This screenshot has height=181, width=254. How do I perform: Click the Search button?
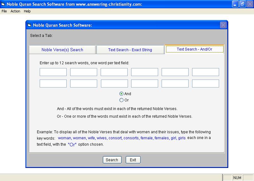coord(112,160)
